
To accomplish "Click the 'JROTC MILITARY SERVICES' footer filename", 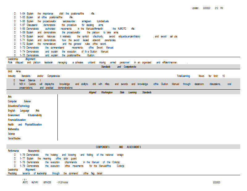I will pyautogui.click(x=45, y=182).
